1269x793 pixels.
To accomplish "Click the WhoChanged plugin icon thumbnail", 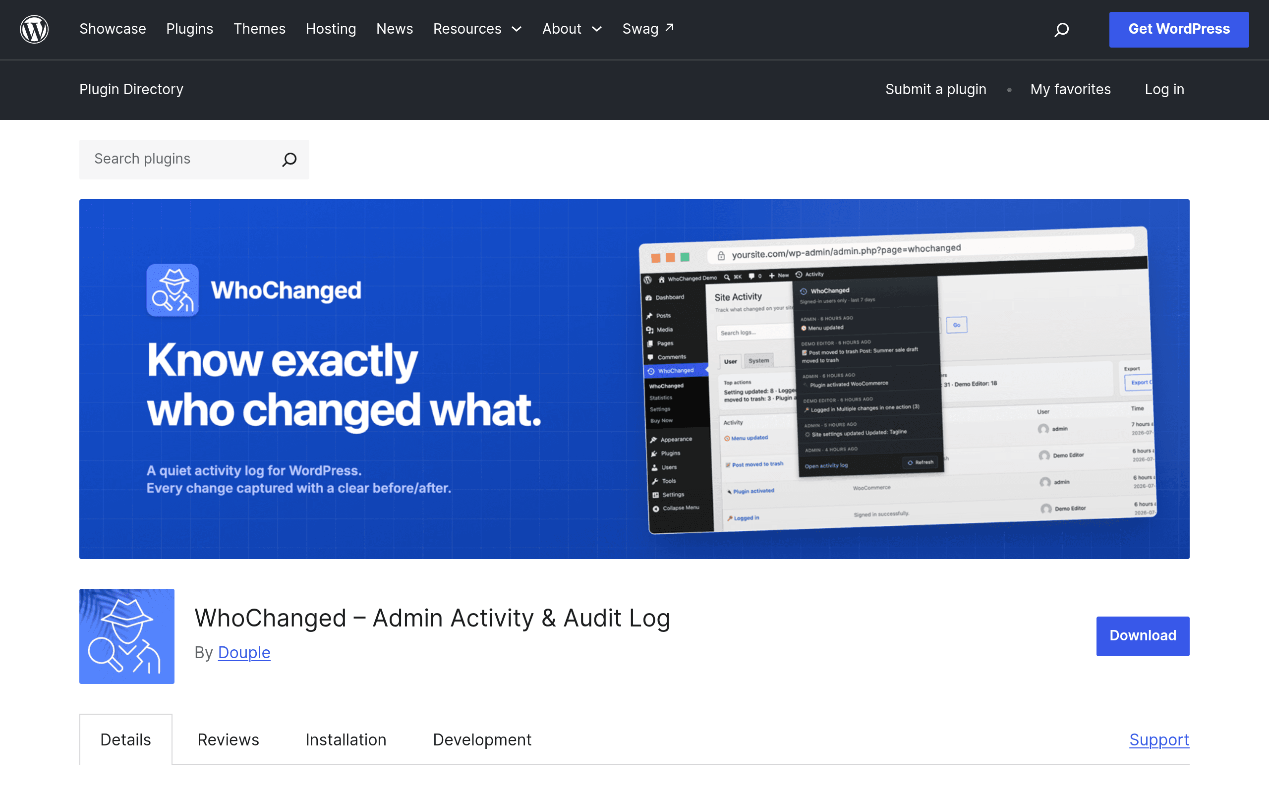I will tap(127, 636).
